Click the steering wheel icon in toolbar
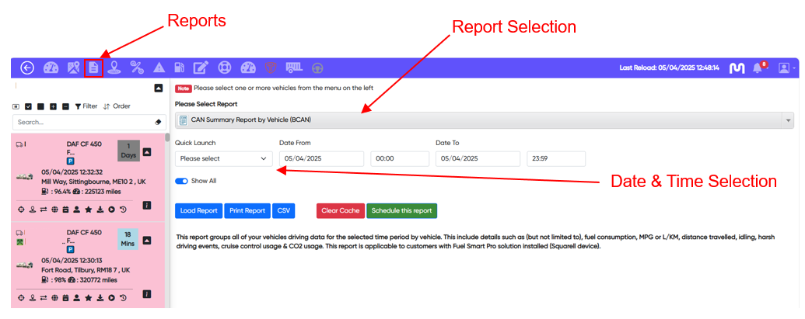Screen dimensions: 805x319 pos(317,68)
